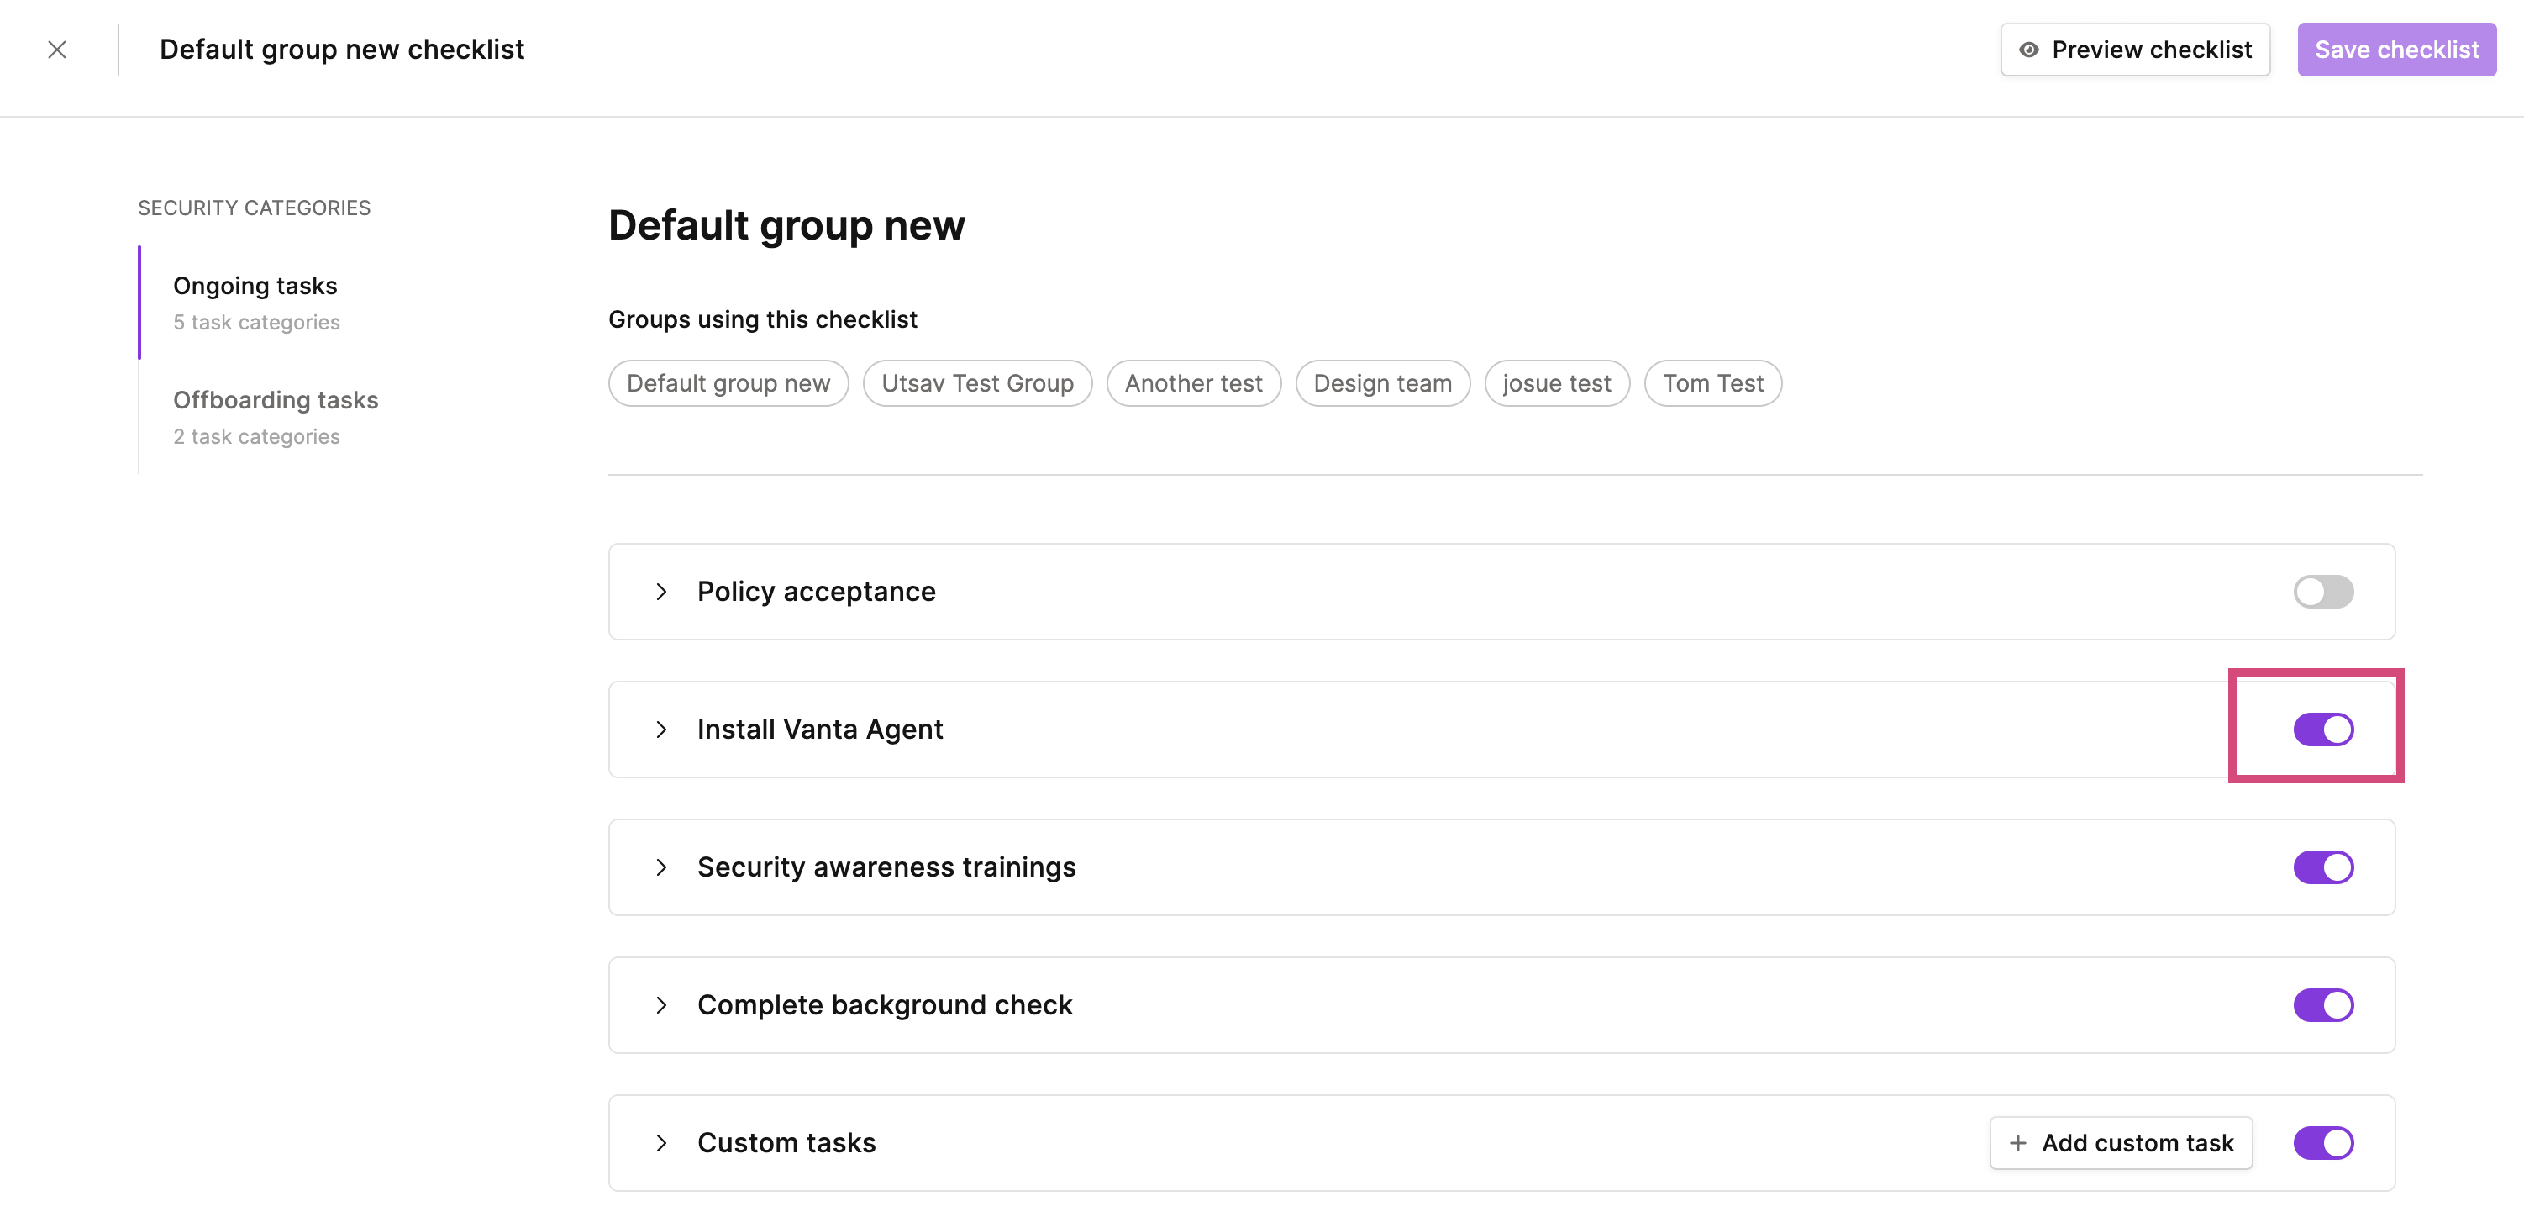Select the Another test group chip

[1193, 383]
